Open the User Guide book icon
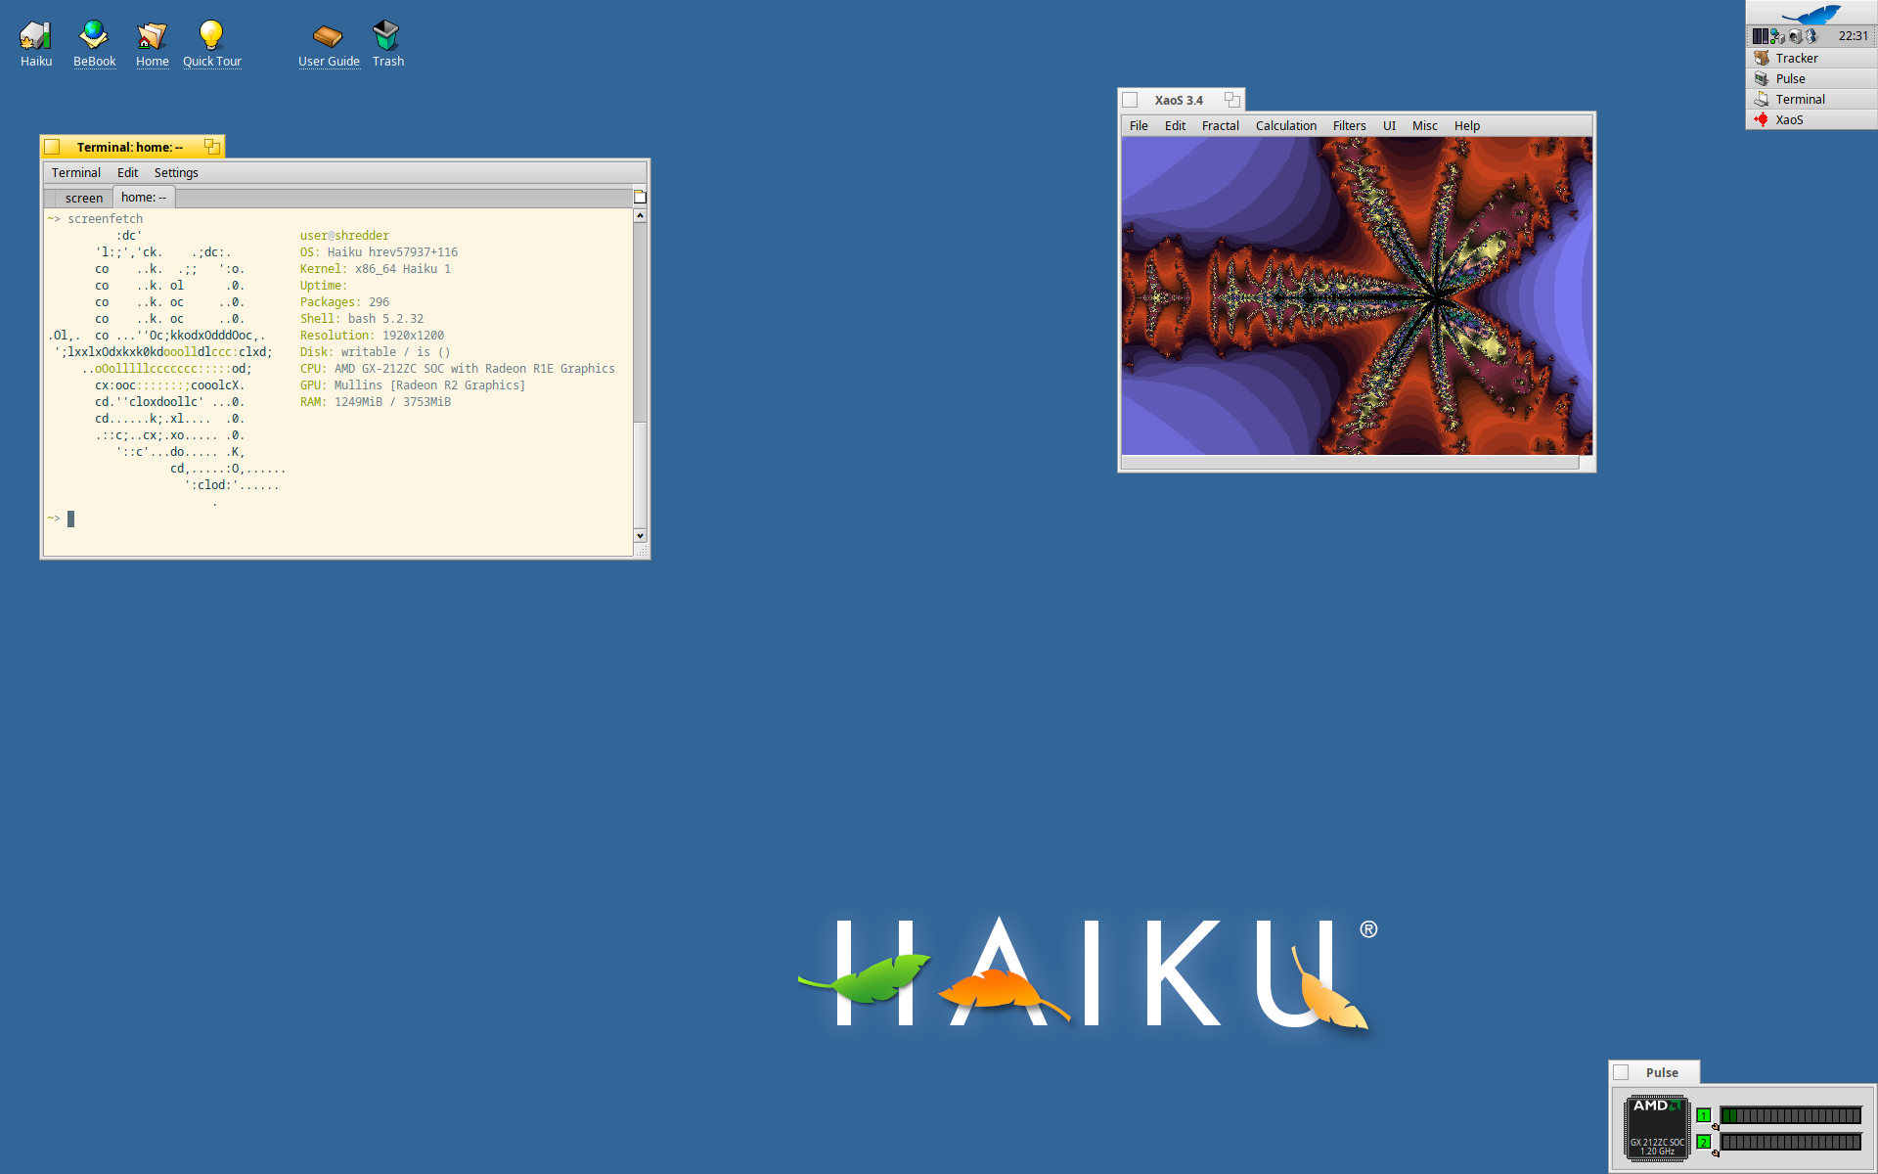Screen dimensions: 1878x1174 click(328, 36)
